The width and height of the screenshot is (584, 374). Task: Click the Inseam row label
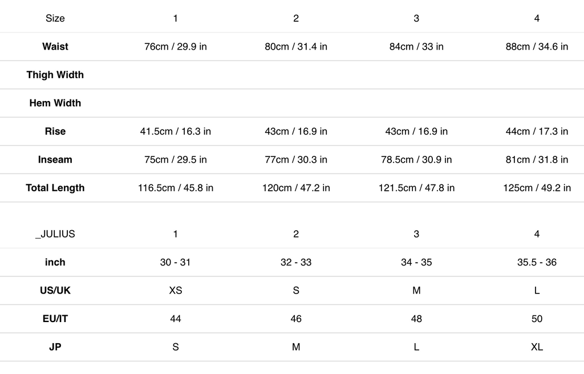click(x=55, y=160)
